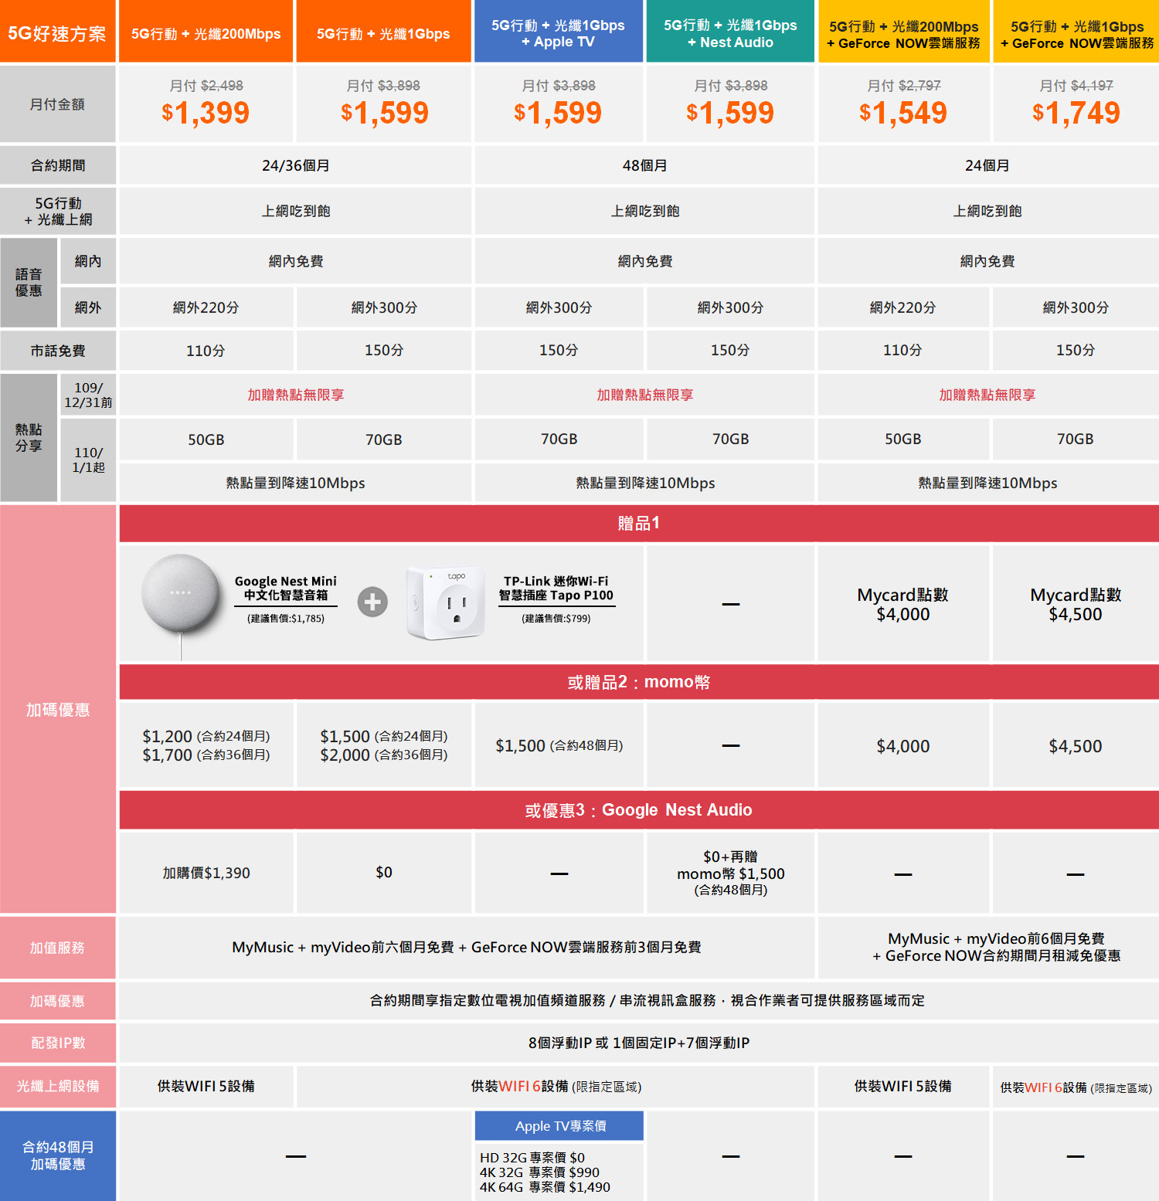The width and height of the screenshot is (1159, 1201).
Task: Click the $1,500 (合約48個月) momo amount
Action: click(559, 746)
